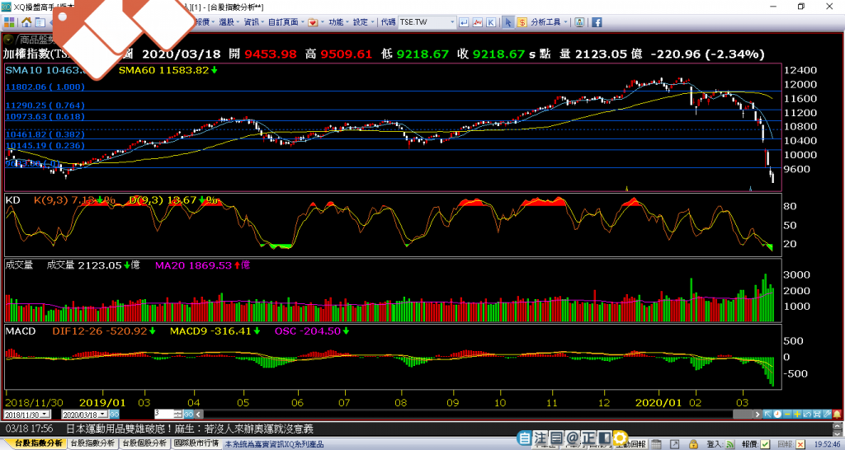Select the arrow pointer cursor tool
This screenshot has height=450, width=845.
(x=509, y=22)
